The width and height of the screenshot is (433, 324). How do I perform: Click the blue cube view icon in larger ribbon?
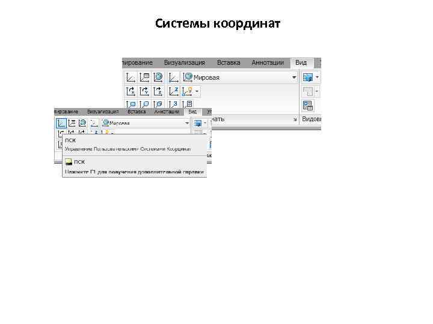click(x=308, y=77)
